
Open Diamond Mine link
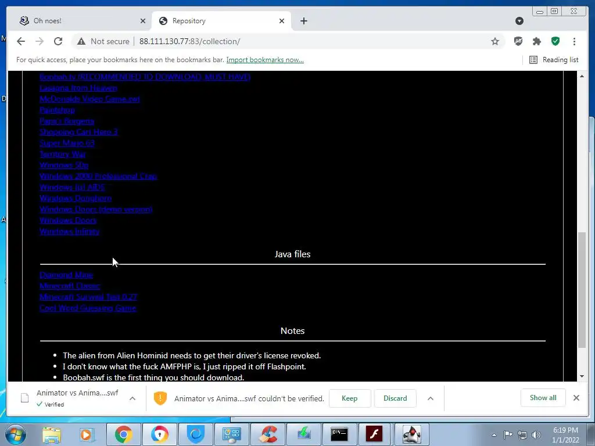coord(66,275)
